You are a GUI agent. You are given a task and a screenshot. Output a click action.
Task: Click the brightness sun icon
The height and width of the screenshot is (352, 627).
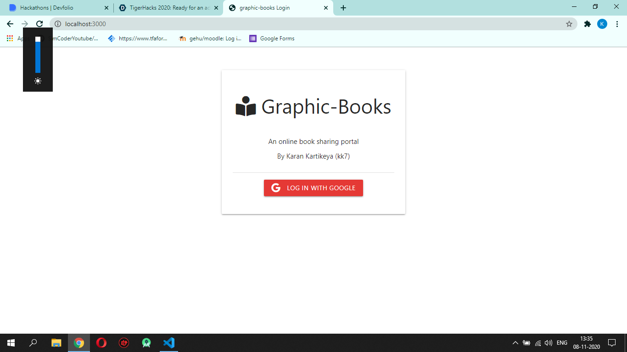click(x=38, y=81)
